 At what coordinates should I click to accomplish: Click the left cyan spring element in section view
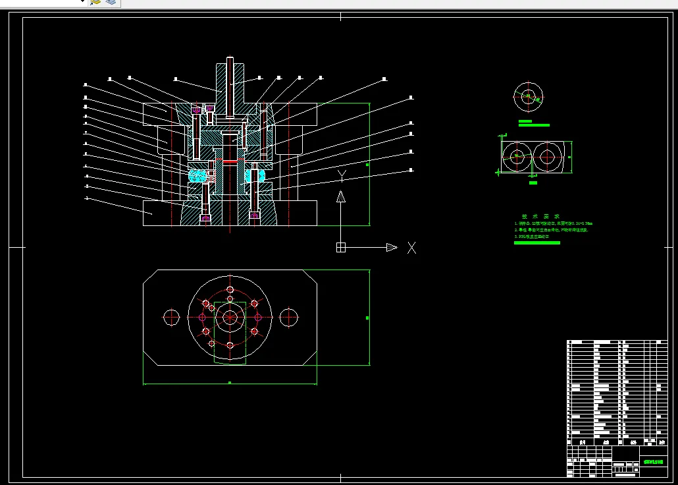pyautogui.click(x=197, y=176)
